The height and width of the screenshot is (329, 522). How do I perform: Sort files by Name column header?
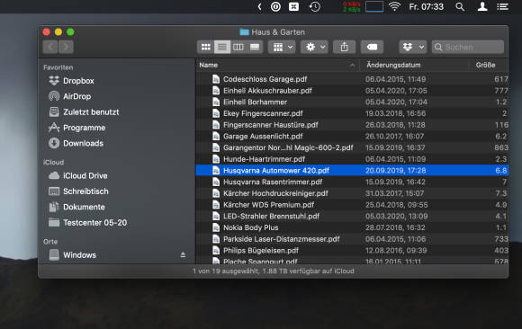pos(209,66)
